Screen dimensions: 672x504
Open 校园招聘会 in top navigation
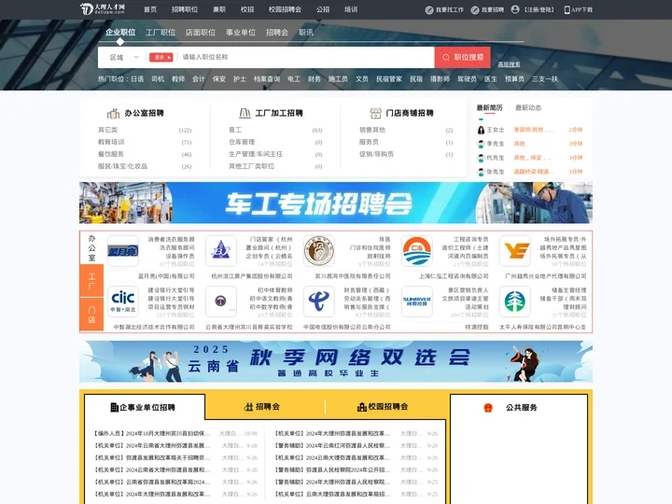[285, 9]
